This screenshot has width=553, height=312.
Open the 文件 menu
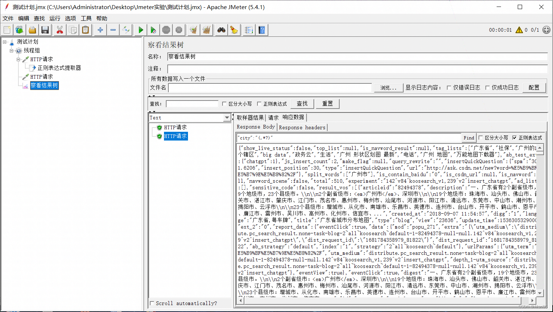[x=8, y=18]
